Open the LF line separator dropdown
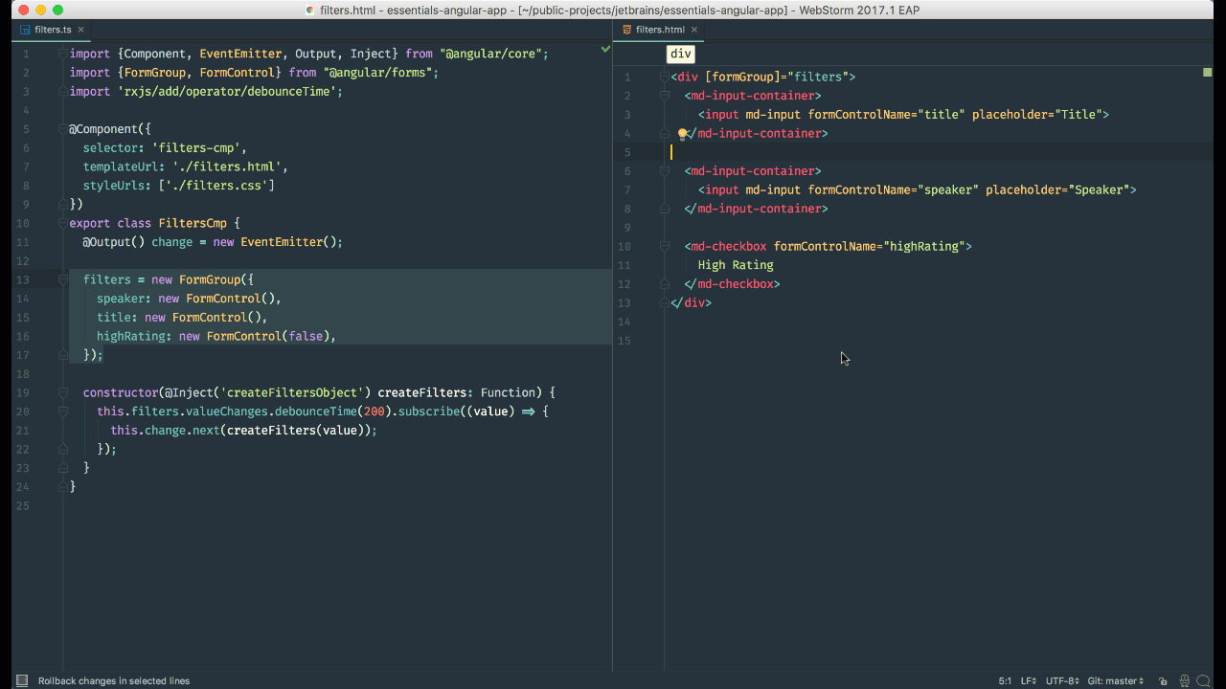The width and height of the screenshot is (1226, 689). pos(1028,680)
